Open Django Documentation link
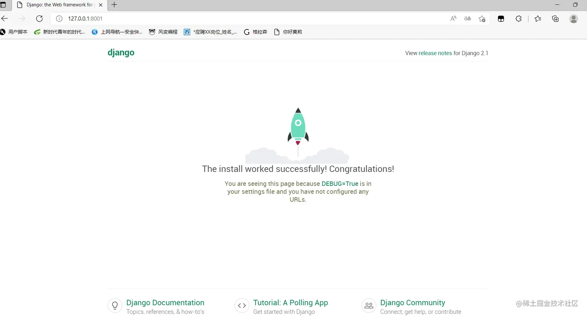This screenshot has width=587, height=316. (x=165, y=302)
